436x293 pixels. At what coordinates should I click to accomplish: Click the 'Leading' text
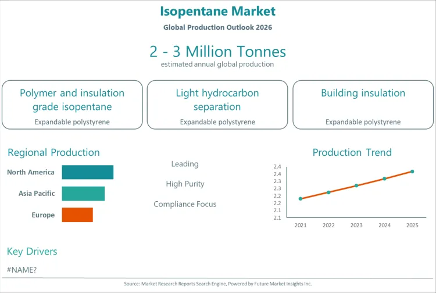tap(185, 164)
